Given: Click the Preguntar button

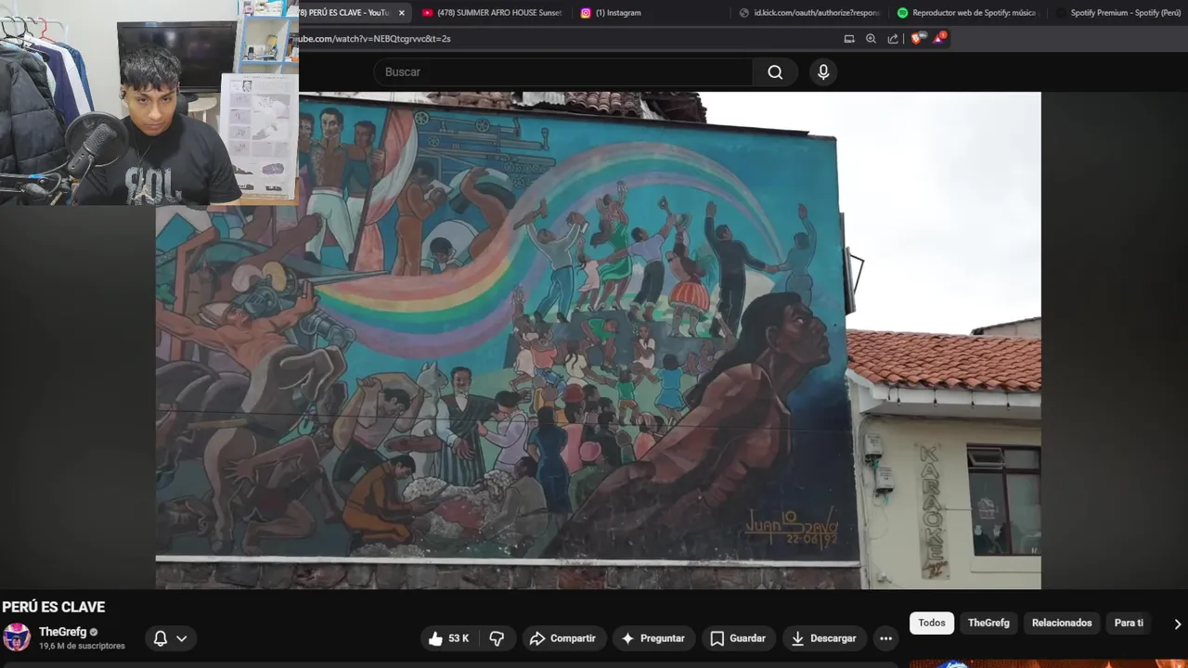Looking at the screenshot, I should pyautogui.click(x=652, y=638).
